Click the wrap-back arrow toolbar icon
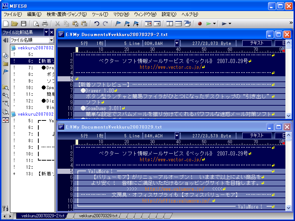The width and height of the screenshot is (295, 221). click(x=148, y=24)
